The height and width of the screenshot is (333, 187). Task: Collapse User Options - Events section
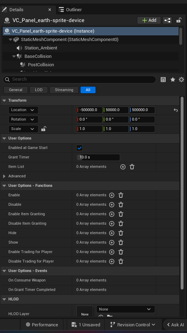[4, 271]
